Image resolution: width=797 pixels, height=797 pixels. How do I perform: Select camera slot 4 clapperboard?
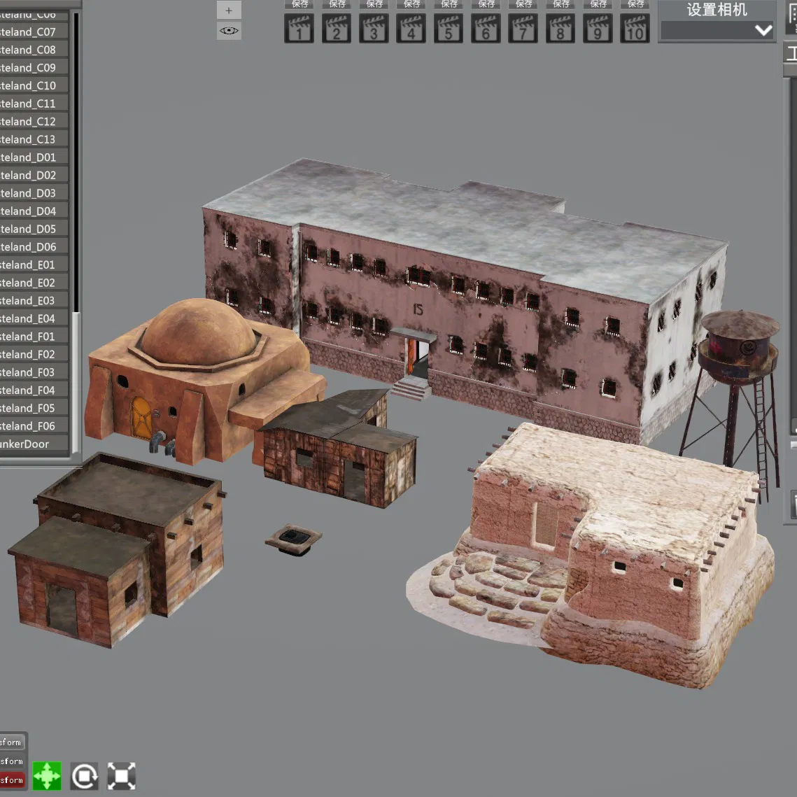[x=411, y=29]
